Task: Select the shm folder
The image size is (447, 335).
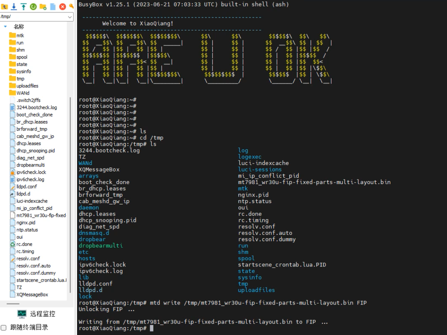Action: 21,50
